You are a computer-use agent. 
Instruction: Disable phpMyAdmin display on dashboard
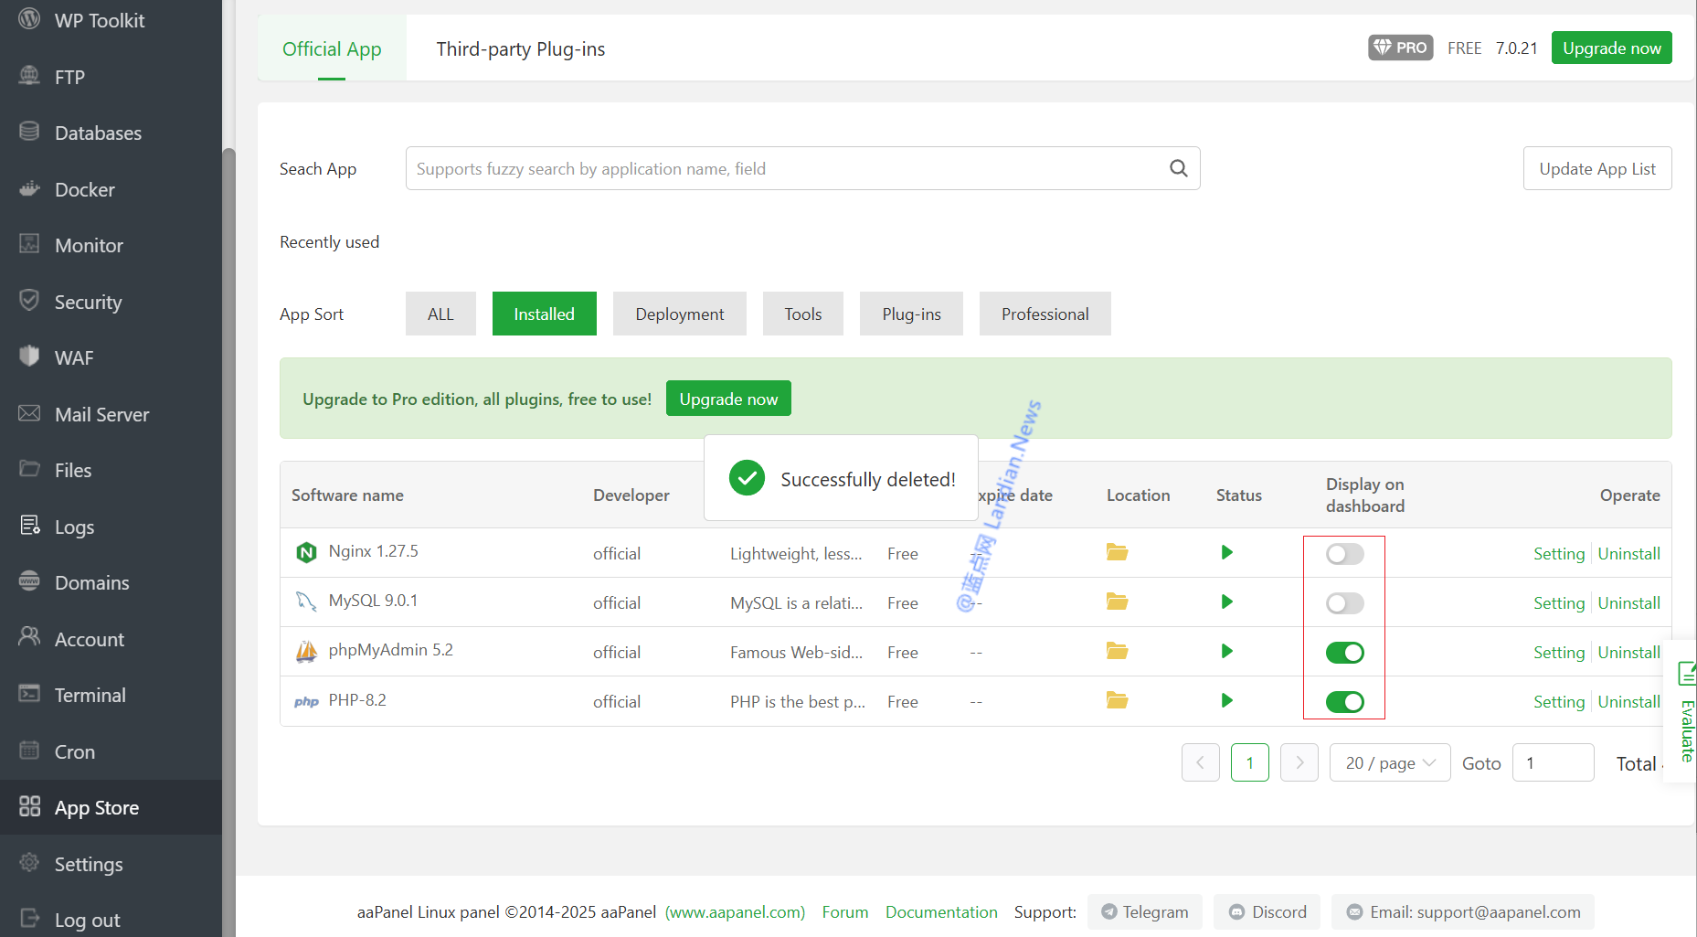(x=1344, y=653)
